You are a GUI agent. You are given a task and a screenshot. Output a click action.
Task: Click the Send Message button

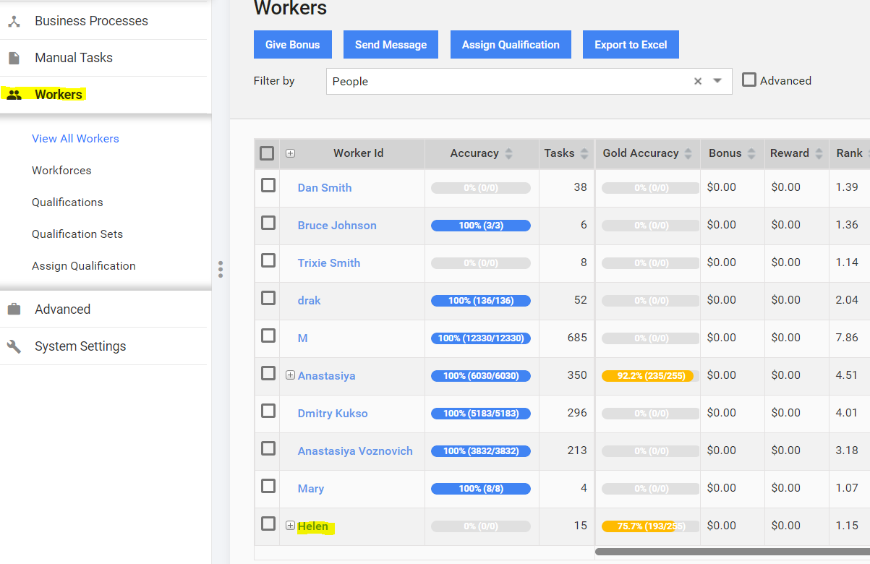click(x=391, y=45)
